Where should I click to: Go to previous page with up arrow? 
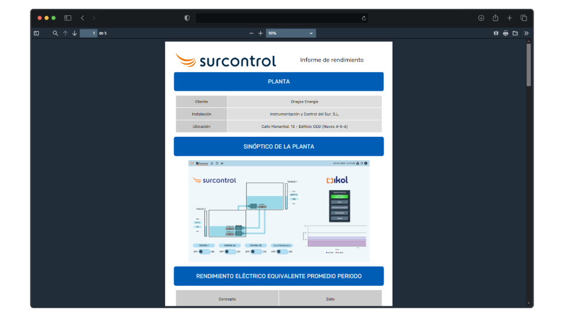[x=65, y=33]
